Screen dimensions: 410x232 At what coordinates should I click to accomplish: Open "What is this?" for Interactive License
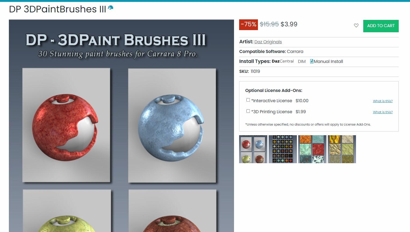coord(383,101)
